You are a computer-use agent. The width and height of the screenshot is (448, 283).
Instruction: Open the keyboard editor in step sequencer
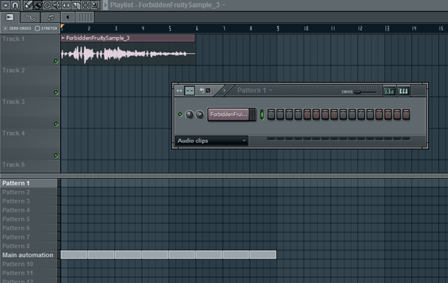tap(403, 91)
